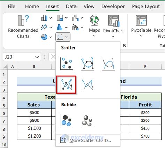Click the cell containing $1,200
Image resolution: width=165 pixels, height=148 pixels.
coord(34,136)
